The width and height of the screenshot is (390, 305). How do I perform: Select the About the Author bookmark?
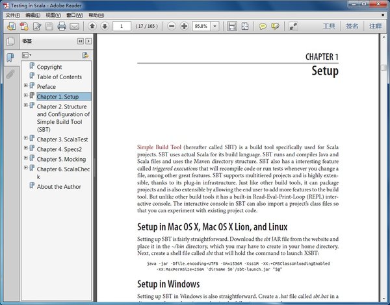[x=59, y=186]
